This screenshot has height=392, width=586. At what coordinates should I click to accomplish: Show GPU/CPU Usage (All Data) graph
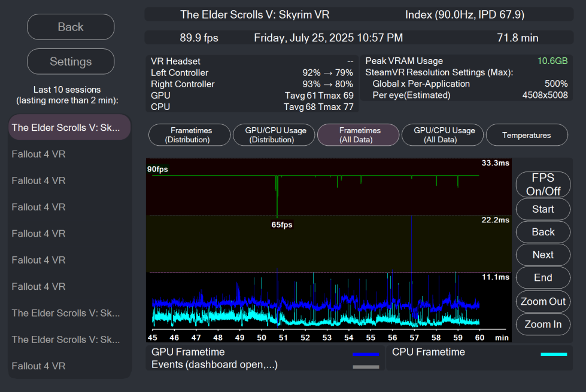pos(442,135)
